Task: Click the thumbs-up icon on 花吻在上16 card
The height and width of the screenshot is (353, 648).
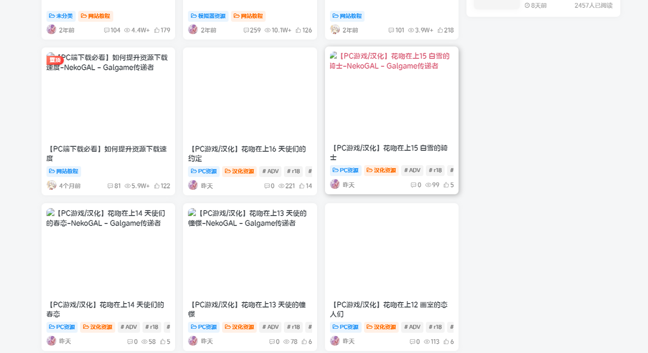Action: [x=302, y=186]
